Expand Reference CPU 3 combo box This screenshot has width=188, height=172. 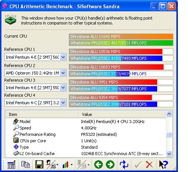coord(63,88)
